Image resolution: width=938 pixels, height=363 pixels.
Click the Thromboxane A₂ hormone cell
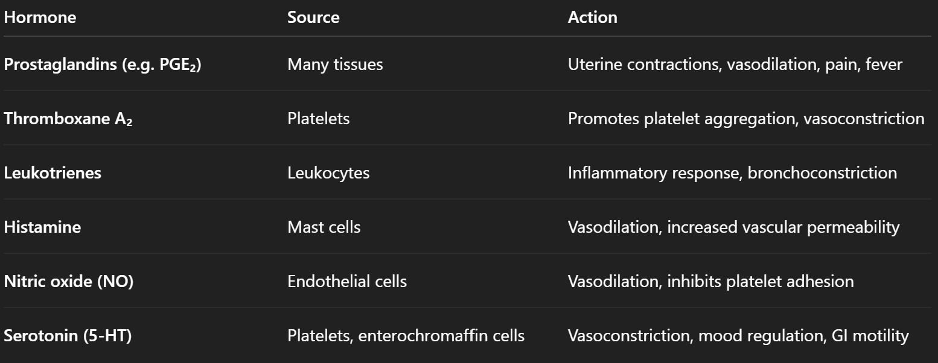68,119
